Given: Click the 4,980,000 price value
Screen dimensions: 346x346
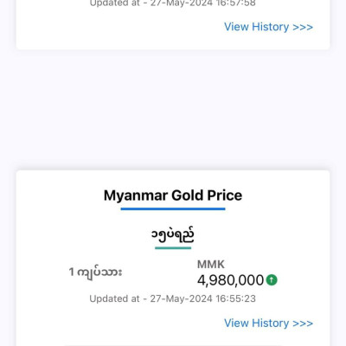Looking at the screenshot, I should pyautogui.click(x=231, y=280).
